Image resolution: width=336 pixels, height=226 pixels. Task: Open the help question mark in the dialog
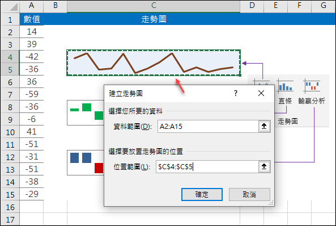[236, 93]
